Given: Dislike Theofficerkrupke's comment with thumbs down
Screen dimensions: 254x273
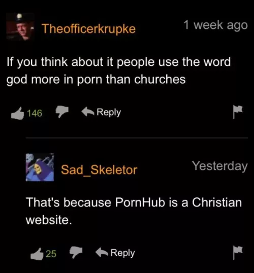Looking at the screenshot, I should pyautogui.click(x=62, y=112).
